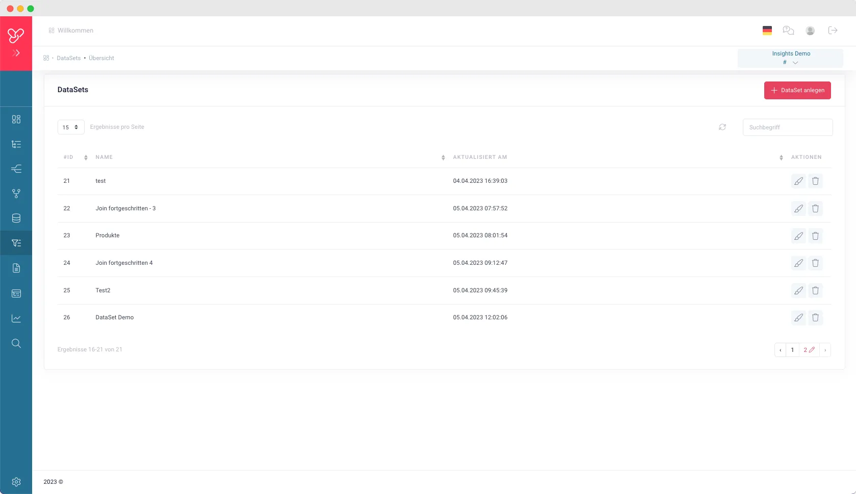Click the logout icon
The height and width of the screenshot is (494, 856).
tap(833, 31)
